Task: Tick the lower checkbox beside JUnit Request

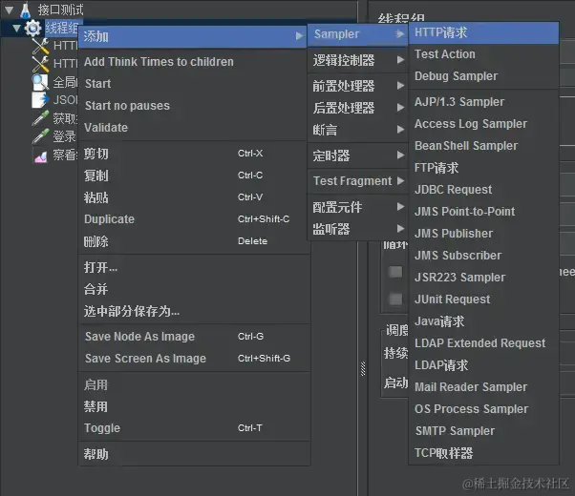Action: (395, 299)
